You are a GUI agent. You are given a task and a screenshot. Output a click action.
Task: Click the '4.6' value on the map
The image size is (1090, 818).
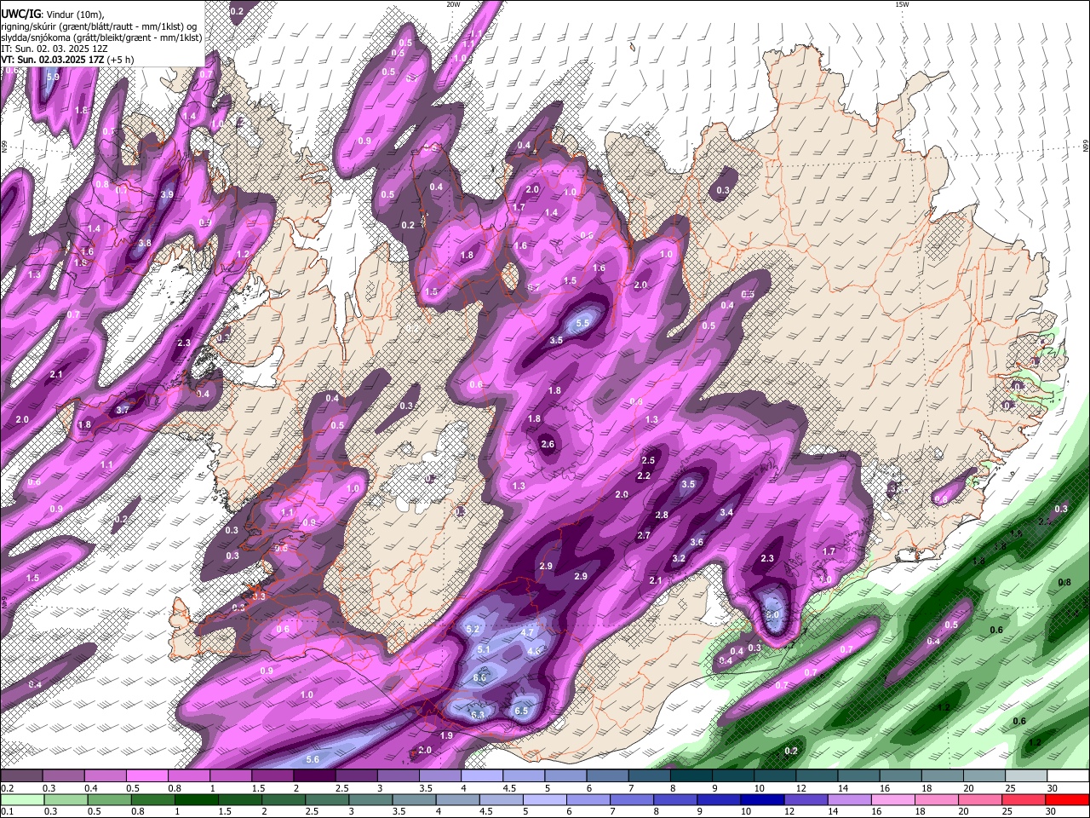(x=534, y=651)
